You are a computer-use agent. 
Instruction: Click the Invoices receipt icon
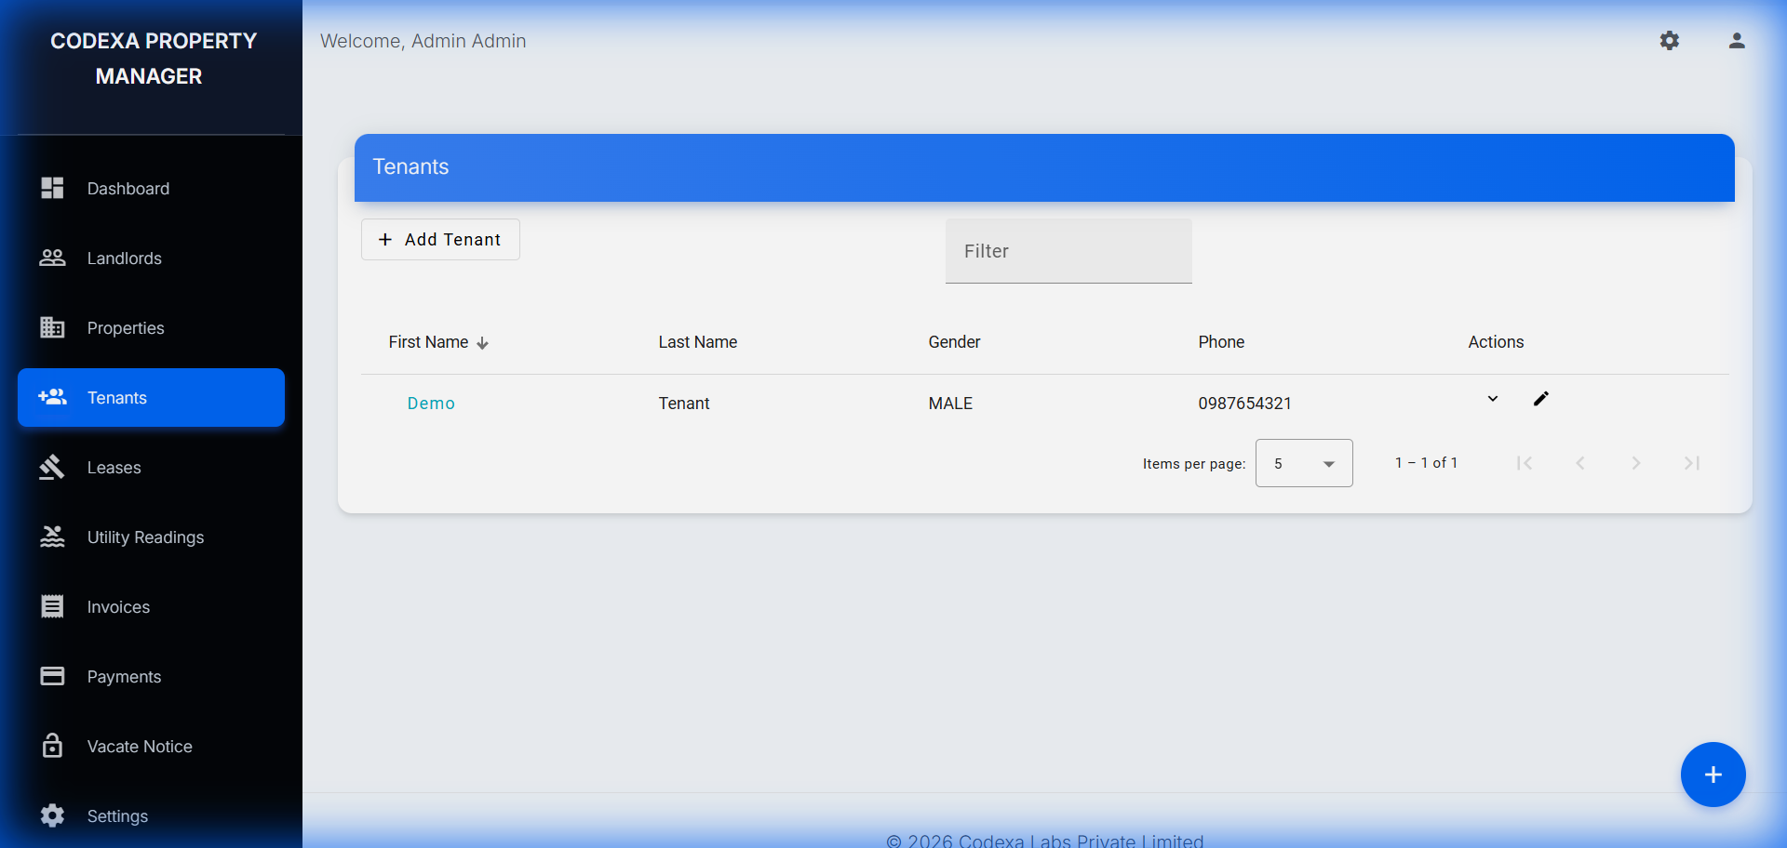click(x=52, y=606)
